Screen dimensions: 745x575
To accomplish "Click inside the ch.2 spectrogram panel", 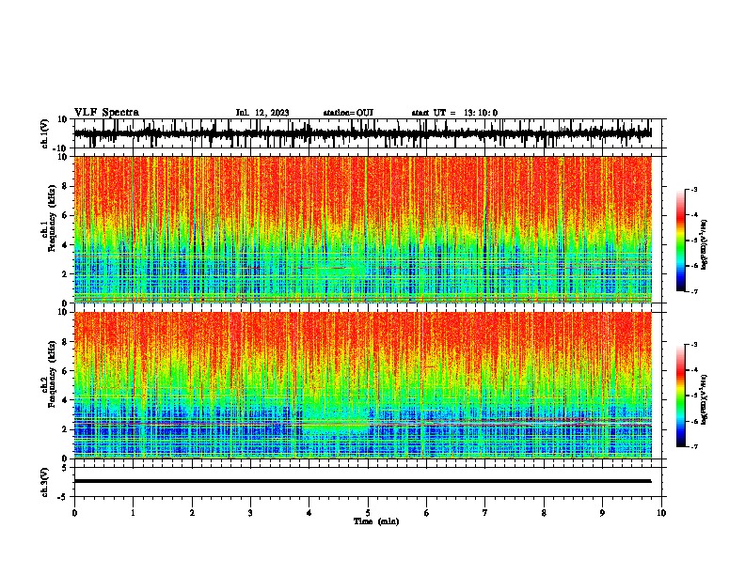I will (x=363, y=385).
